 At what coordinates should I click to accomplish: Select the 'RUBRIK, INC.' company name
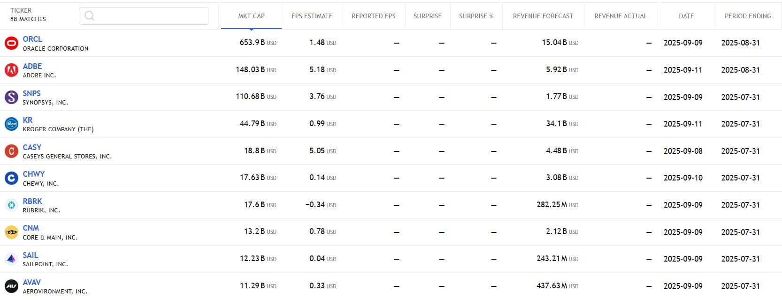(x=41, y=210)
